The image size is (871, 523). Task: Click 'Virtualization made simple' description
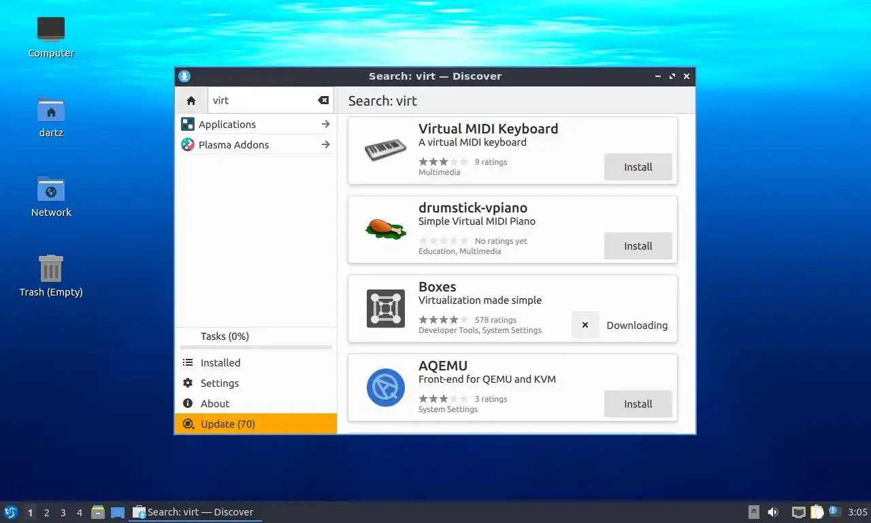[480, 300]
